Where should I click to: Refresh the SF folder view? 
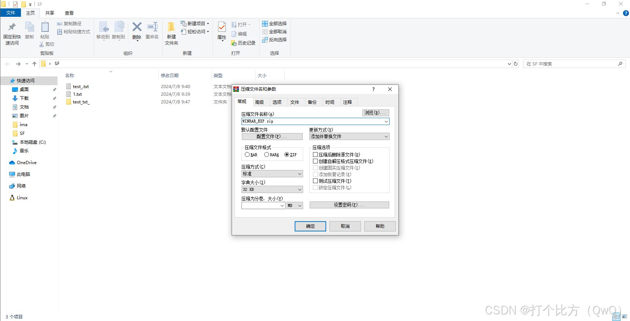coord(516,64)
